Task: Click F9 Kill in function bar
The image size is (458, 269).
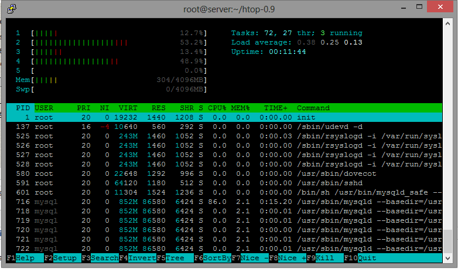Action: [325, 258]
